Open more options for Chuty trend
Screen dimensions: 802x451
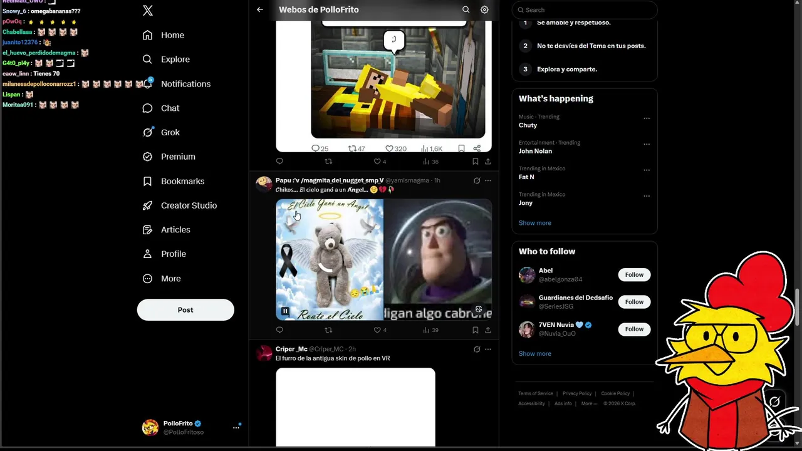[x=647, y=118]
